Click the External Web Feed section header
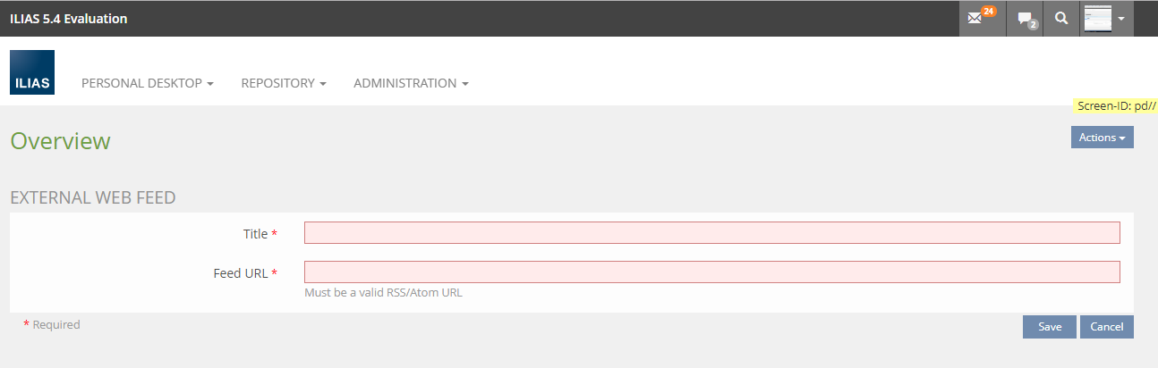This screenshot has width=1158, height=368. coord(92,198)
